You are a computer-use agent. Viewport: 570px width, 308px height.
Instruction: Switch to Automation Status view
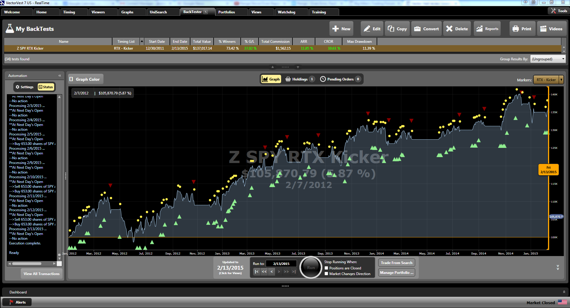pos(46,87)
